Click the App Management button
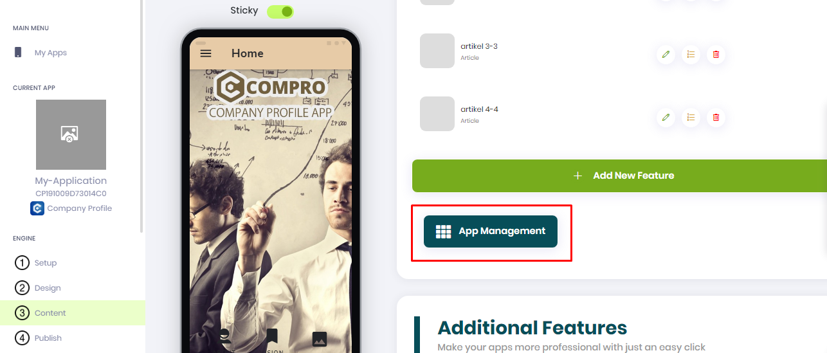 pyautogui.click(x=491, y=231)
